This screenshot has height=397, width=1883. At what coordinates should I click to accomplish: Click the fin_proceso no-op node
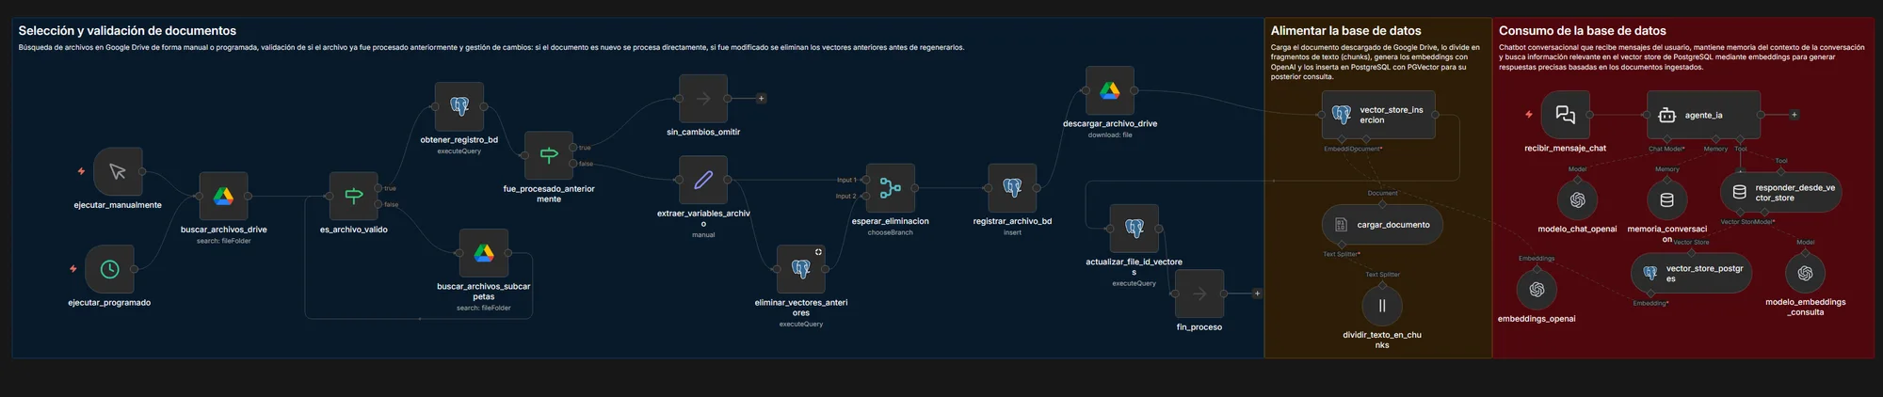[1199, 294]
